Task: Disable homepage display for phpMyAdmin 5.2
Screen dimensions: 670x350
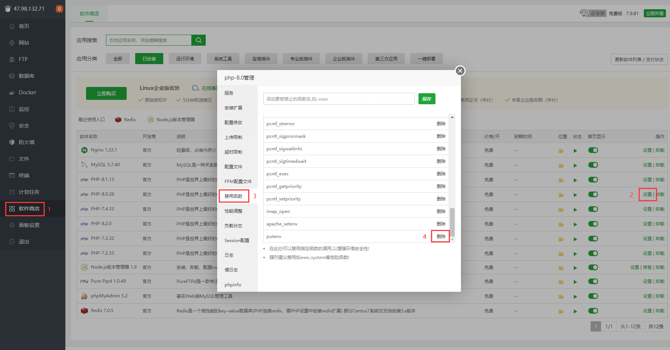Action: click(593, 296)
